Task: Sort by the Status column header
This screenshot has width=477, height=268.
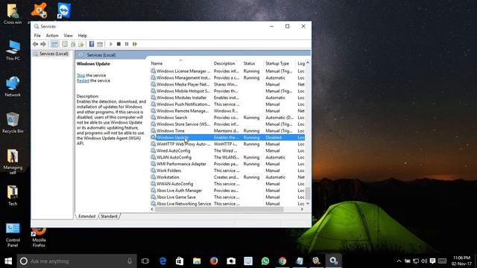Action: (x=253, y=63)
